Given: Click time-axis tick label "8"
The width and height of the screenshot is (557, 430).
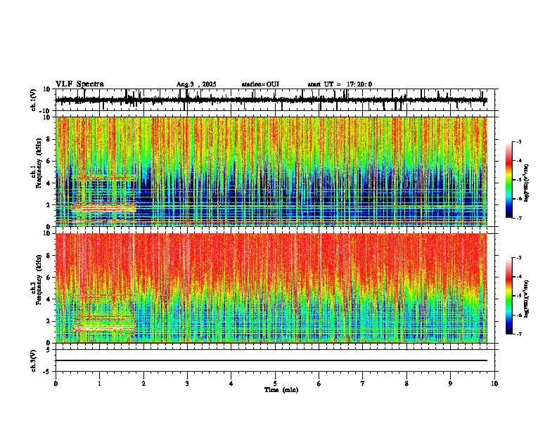Looking at the screenshot, I should point(406,384).
